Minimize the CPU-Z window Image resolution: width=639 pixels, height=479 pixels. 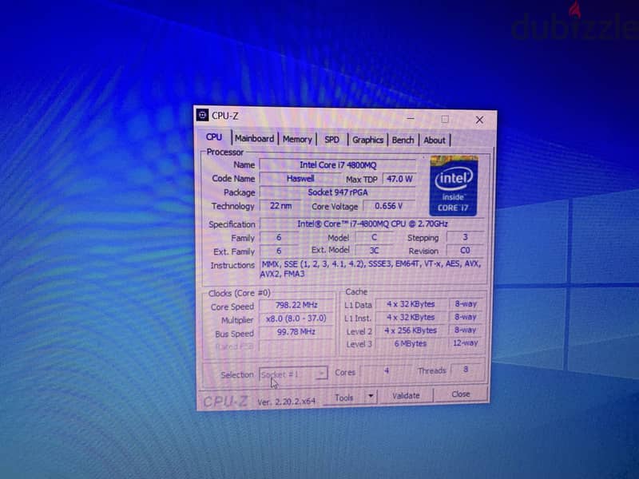click(411, 118)
